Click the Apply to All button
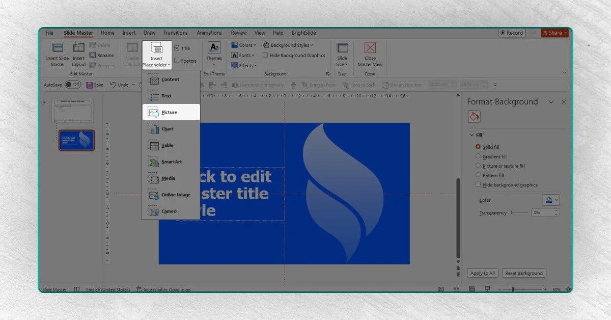The height and width of the screenshot is (320, 611). (483, 273)
